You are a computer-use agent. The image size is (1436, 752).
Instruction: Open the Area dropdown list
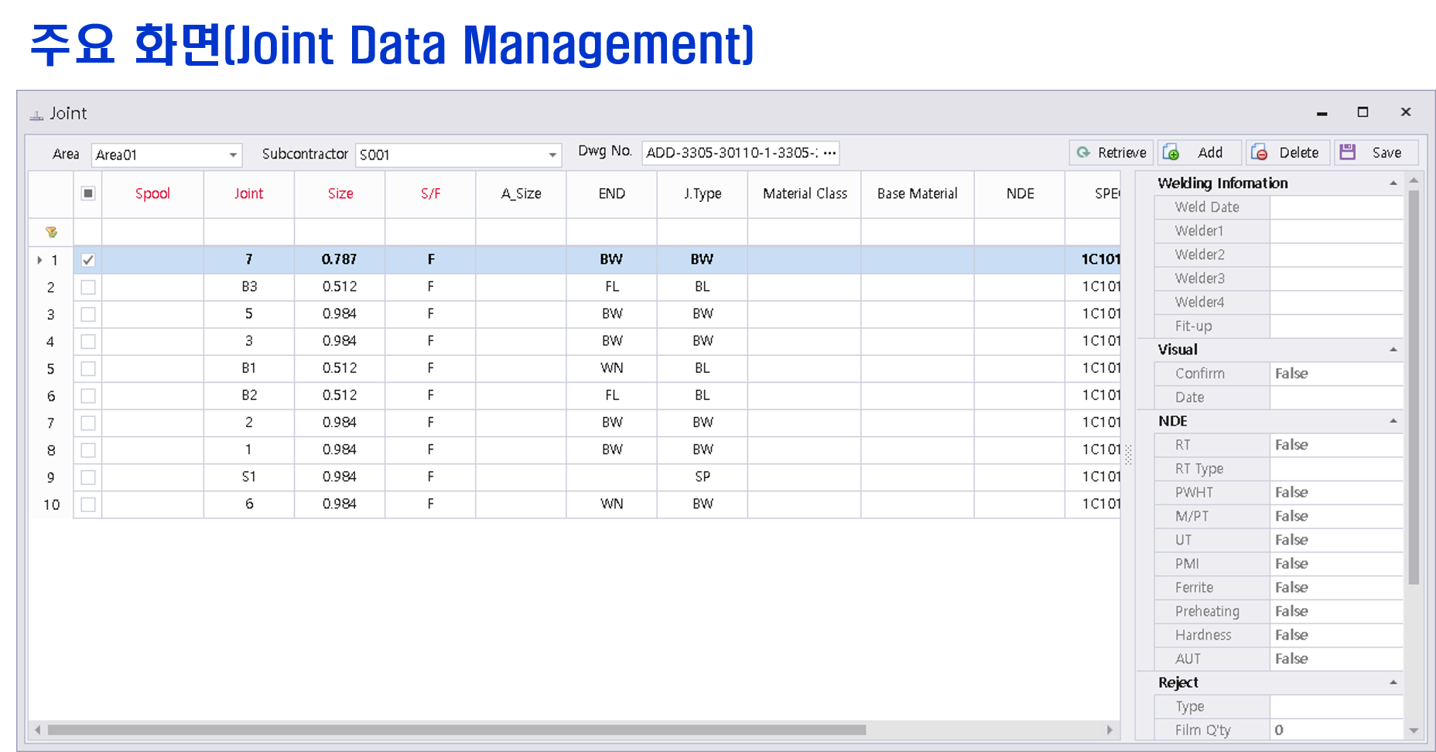[233, 156]
